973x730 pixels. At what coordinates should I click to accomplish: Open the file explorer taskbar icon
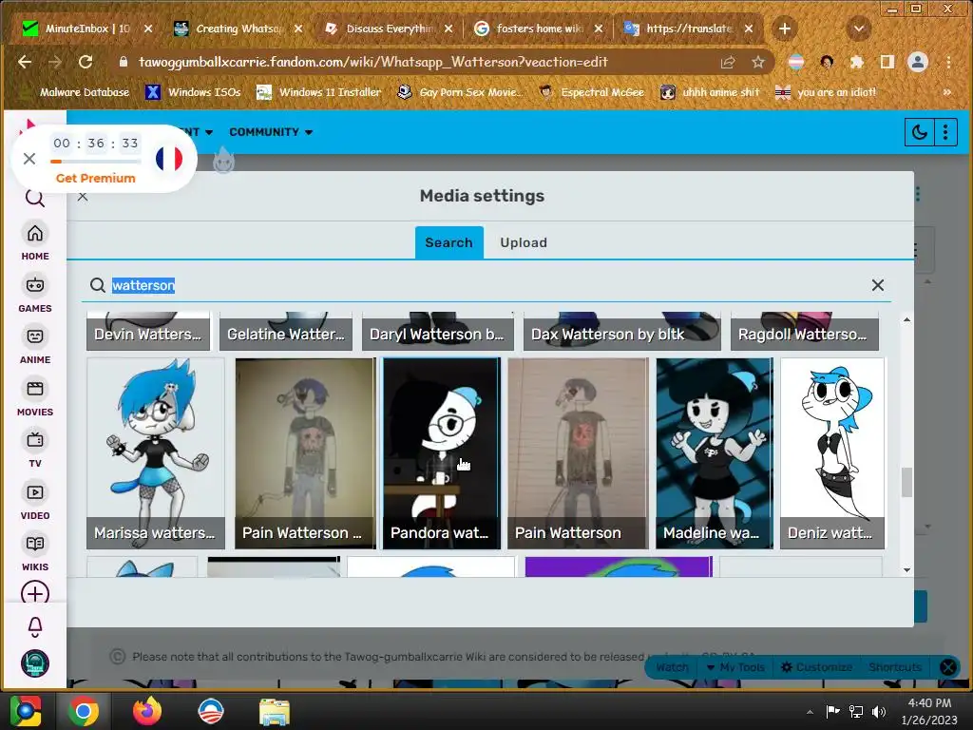(x=274, y=711)
